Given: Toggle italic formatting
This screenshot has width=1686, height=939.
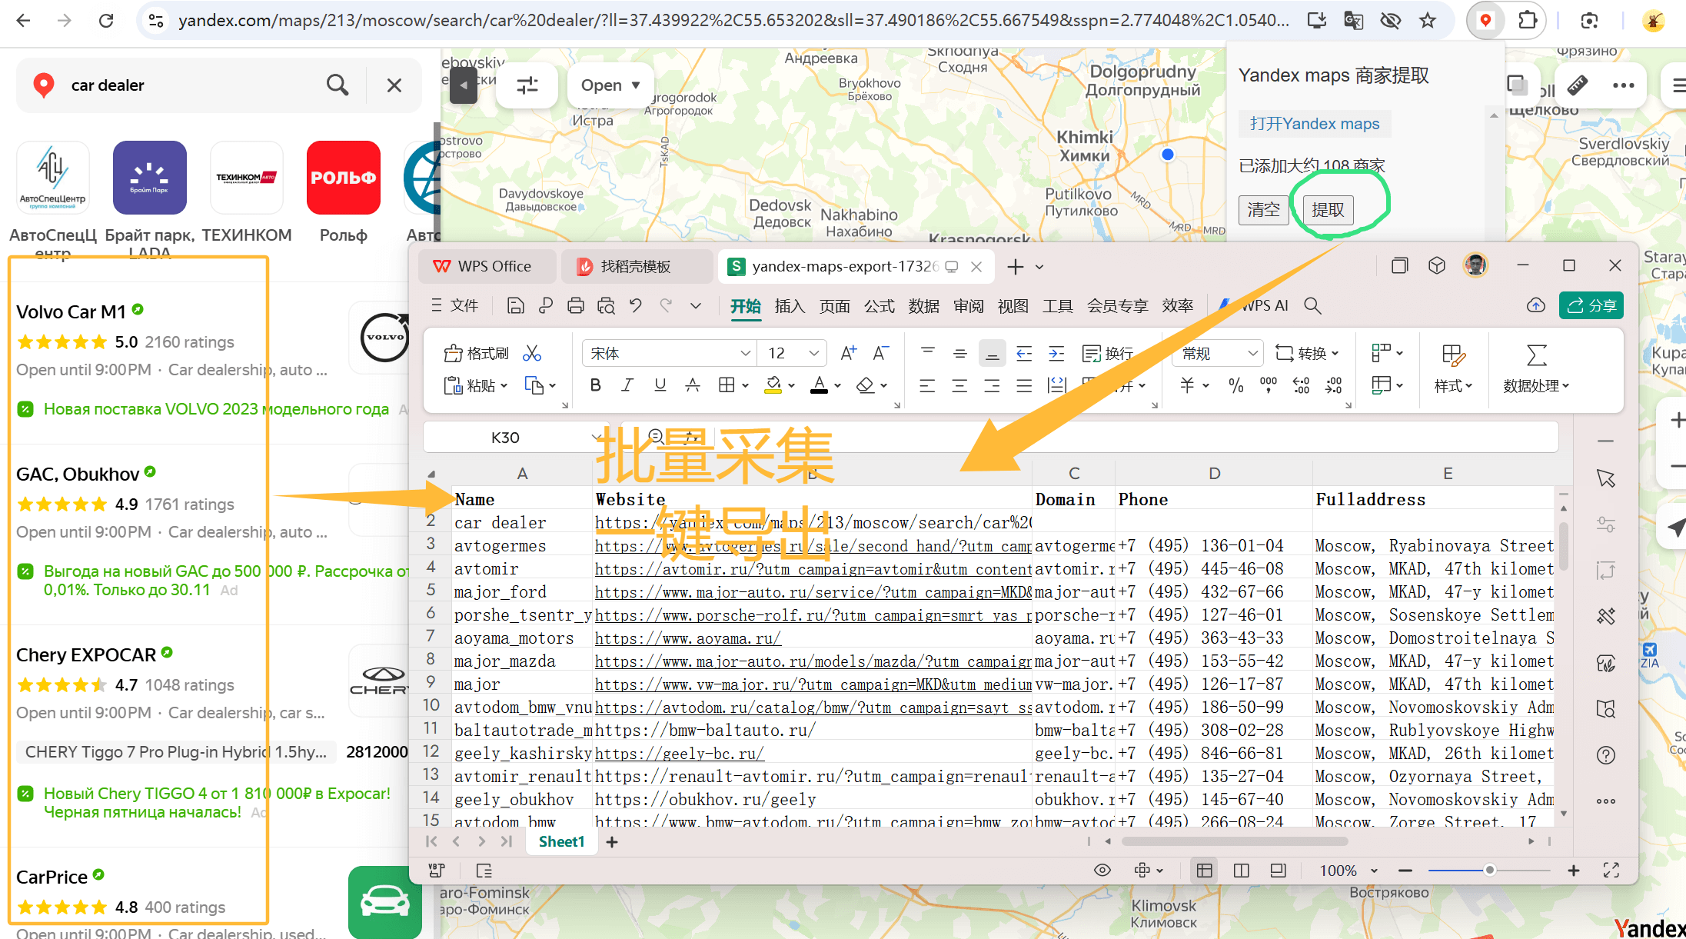Looking at the screenshot, I should 627,385.
